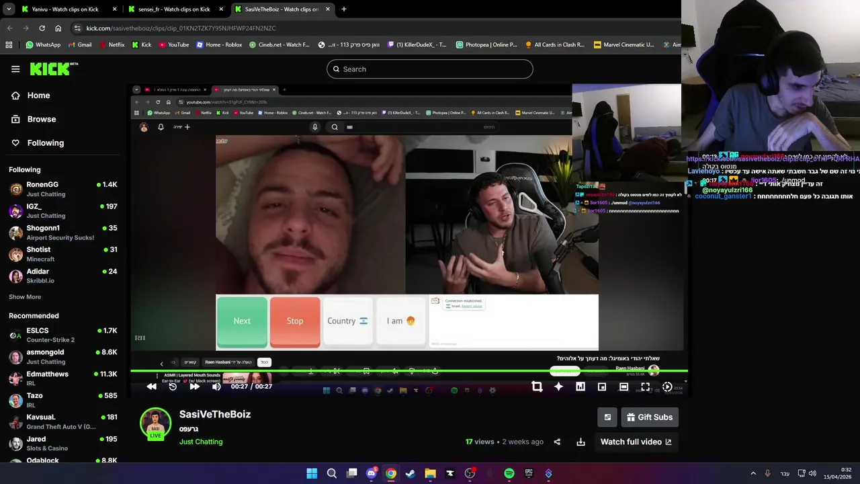This screenshot has width=860, height=484.
Task: Click the sparkle icon in player controls
Action: [558, 387]
